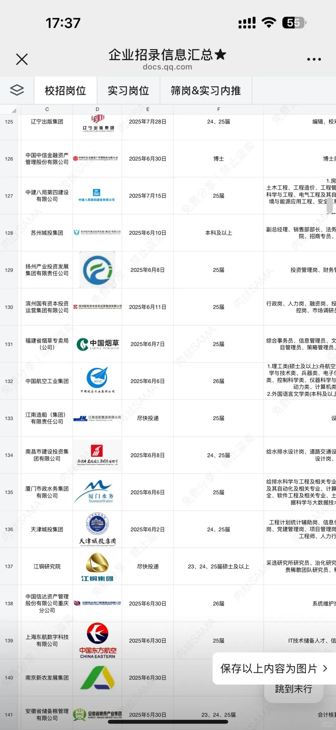The width and height of the screenshot is (336, 730).
Task: Select column D header
Action: pyautogui.click(x=97, y=109)
